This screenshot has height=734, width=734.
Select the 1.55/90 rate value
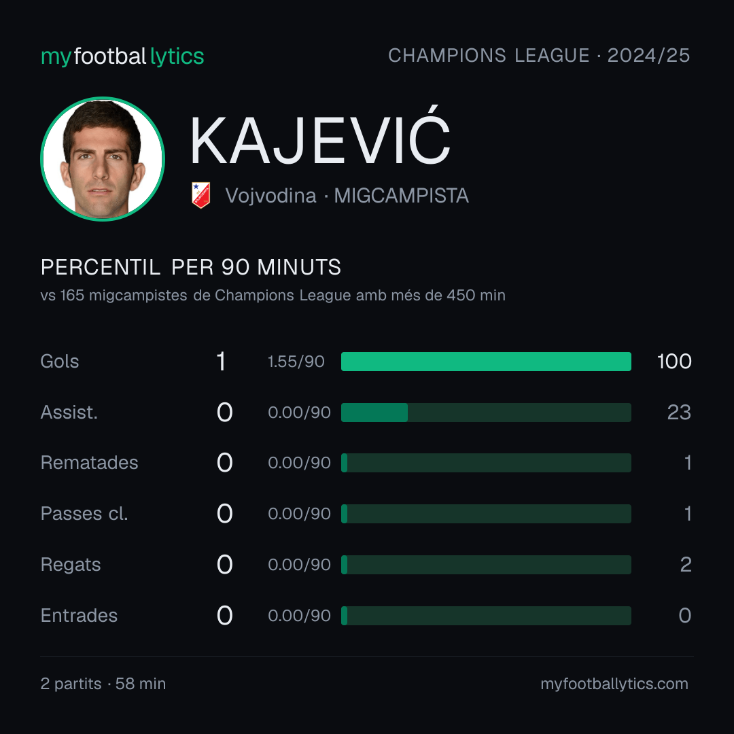(x=296, y=362)
